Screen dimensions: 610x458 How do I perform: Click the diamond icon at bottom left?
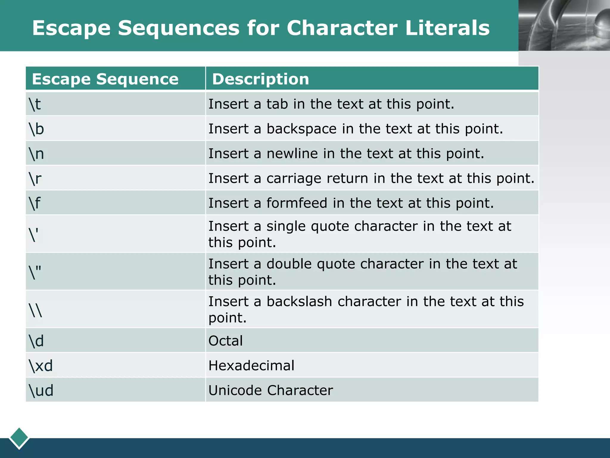pos(19,438)
